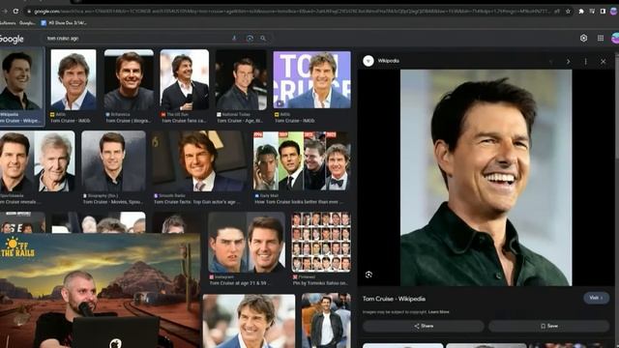This screenshot has width=619, height=348.
Task: Open the Google account avatar
Action: point(615,38)
